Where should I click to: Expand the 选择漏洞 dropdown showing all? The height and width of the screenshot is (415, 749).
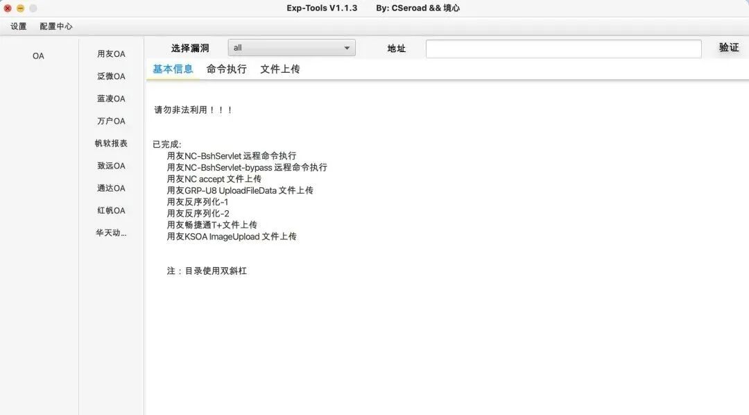click(291, 48)
